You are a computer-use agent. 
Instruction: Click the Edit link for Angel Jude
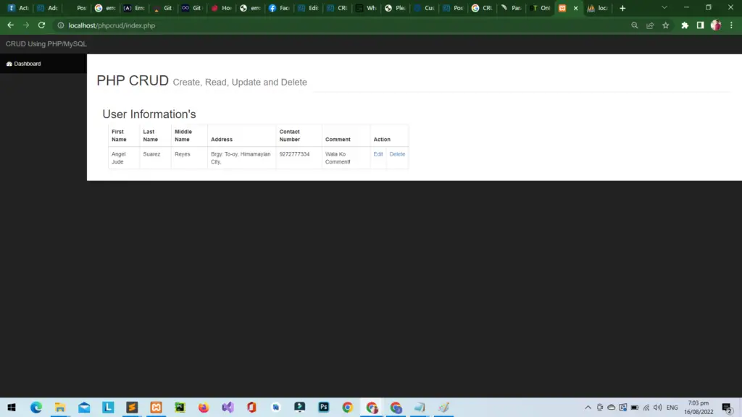click(x=378, y=154)
